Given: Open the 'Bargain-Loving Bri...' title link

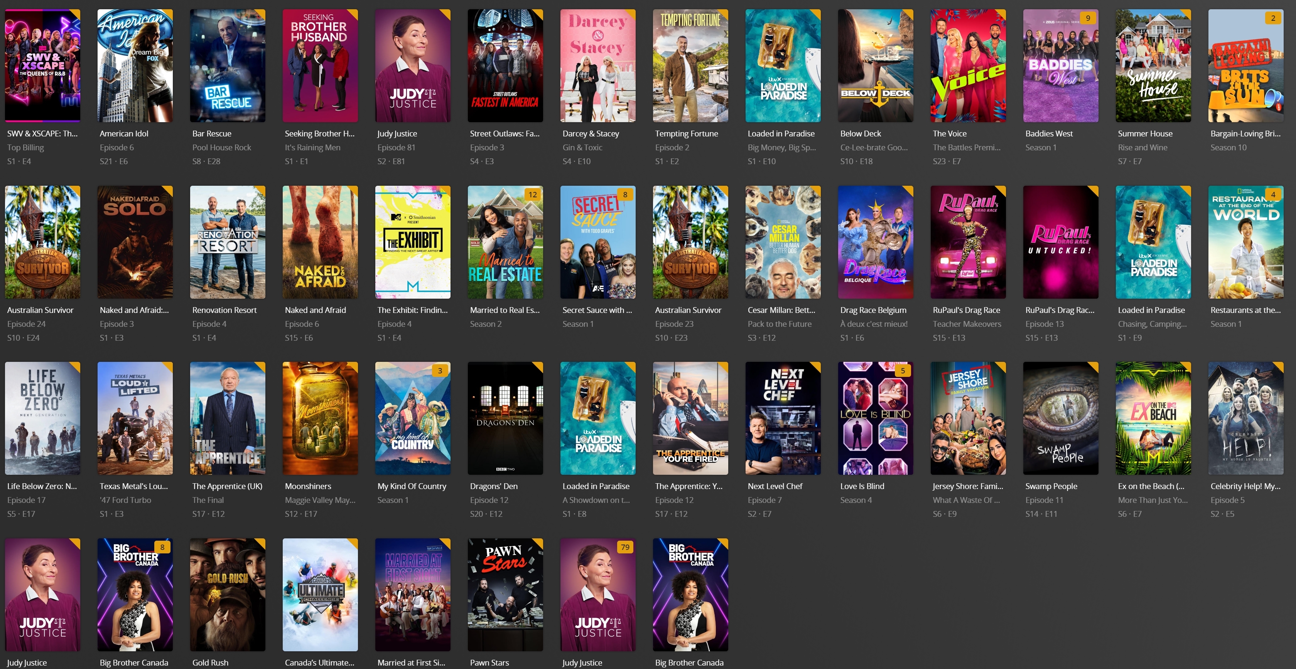Looking at the screenshot, I should [x=1245, y=134].
